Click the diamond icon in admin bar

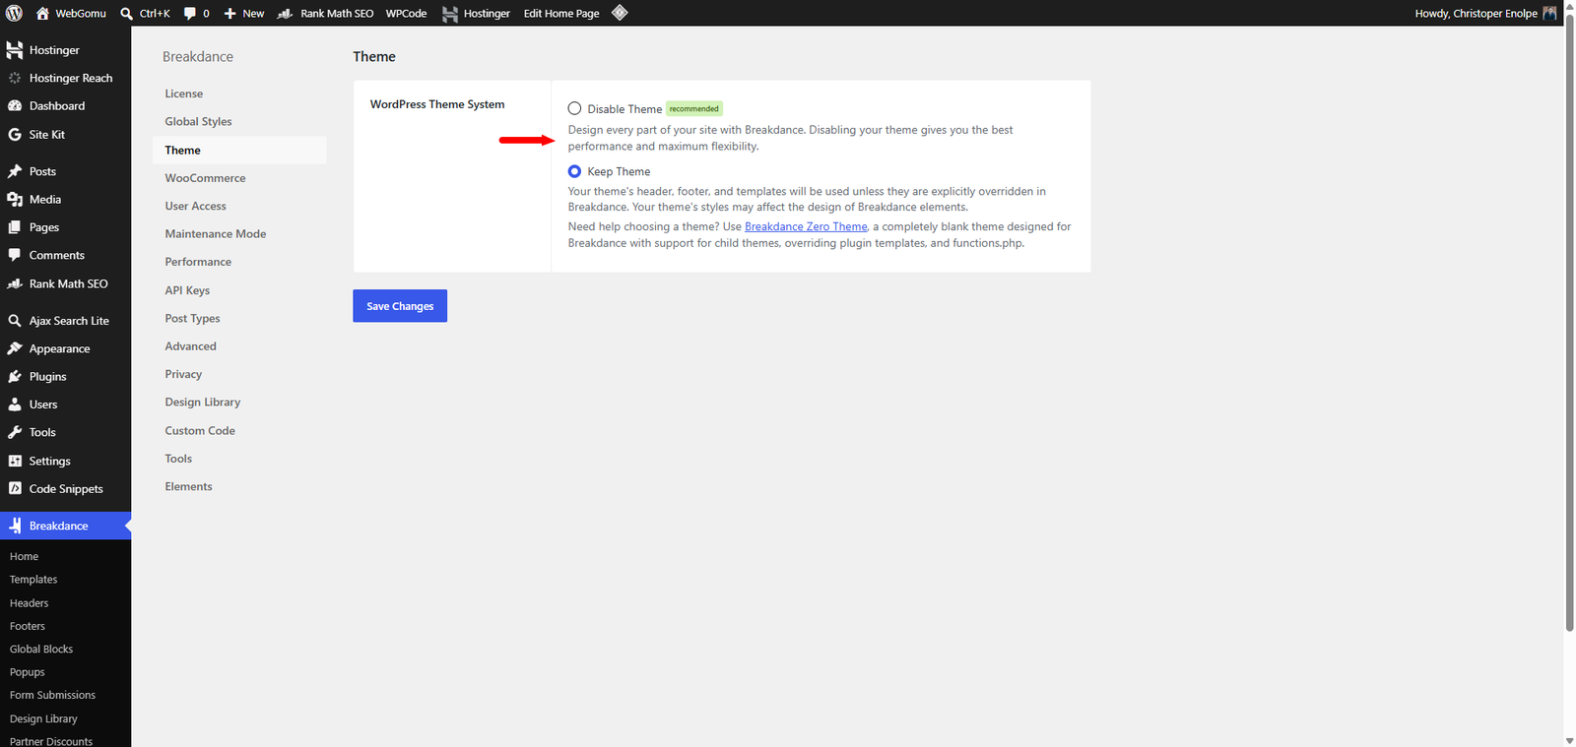[x=620, y=13]
